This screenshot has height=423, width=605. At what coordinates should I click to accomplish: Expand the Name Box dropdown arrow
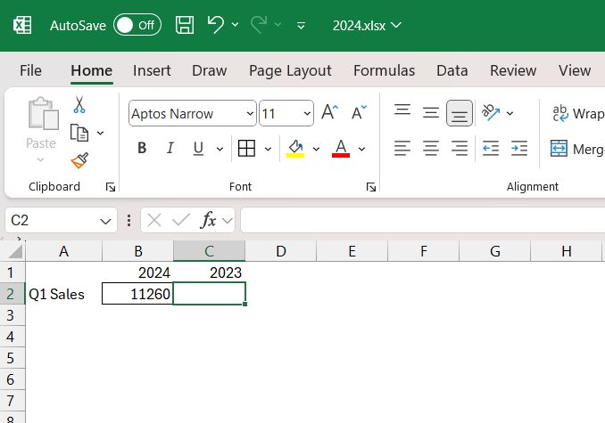coord(105,221)
